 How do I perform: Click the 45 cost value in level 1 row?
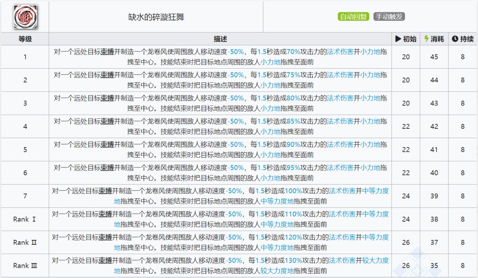434,57
